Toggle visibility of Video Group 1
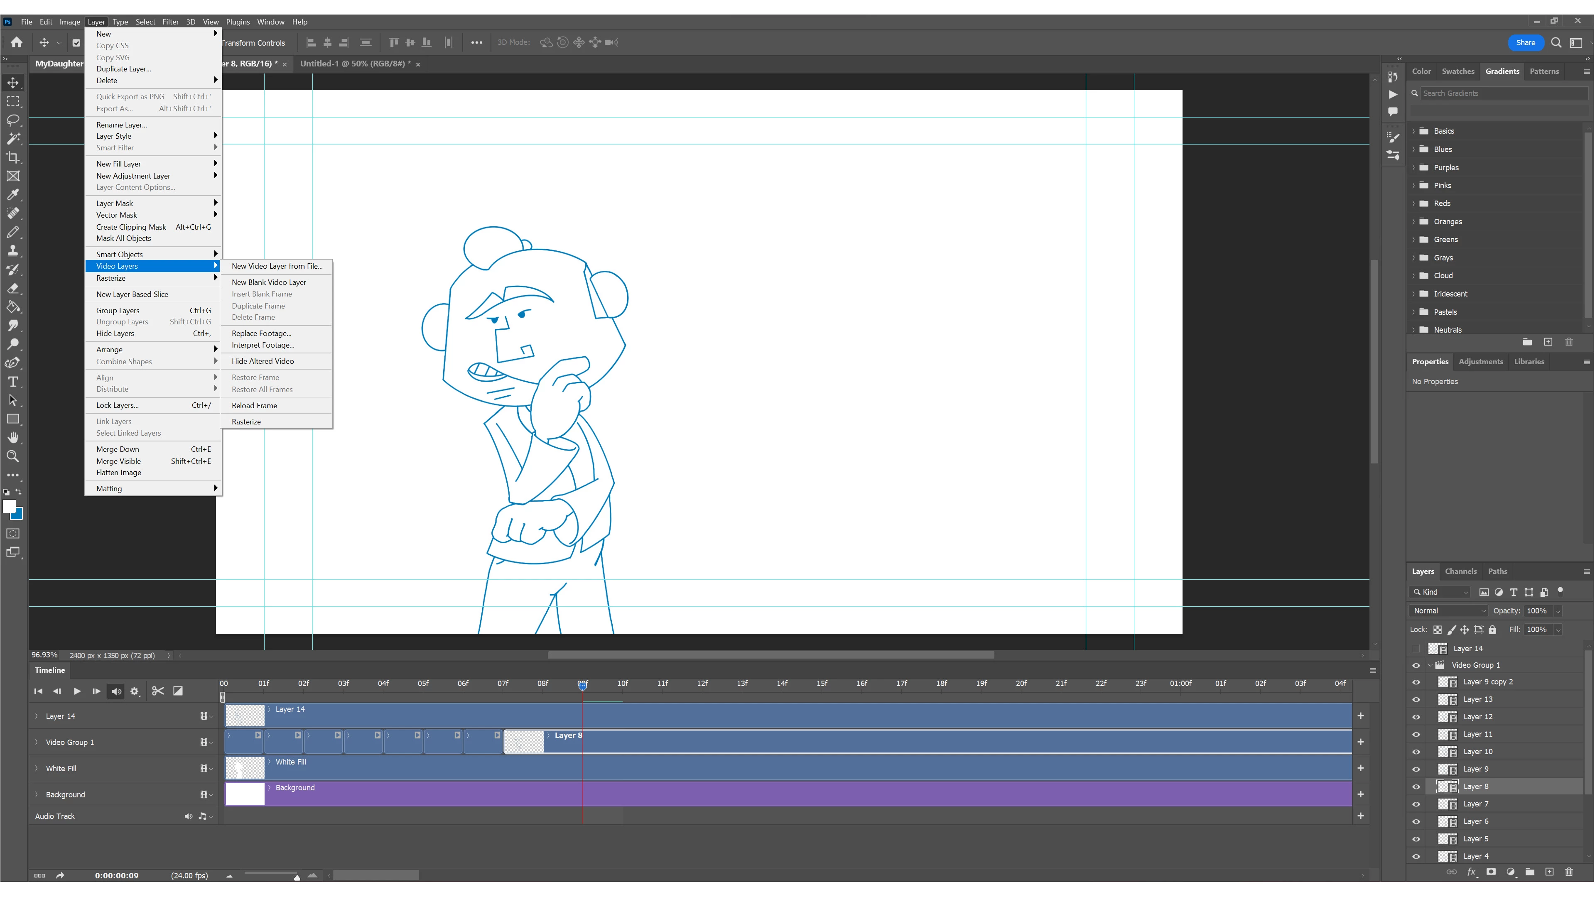This screenshot has height=897, width=1595. click(x=1416, y=665)
